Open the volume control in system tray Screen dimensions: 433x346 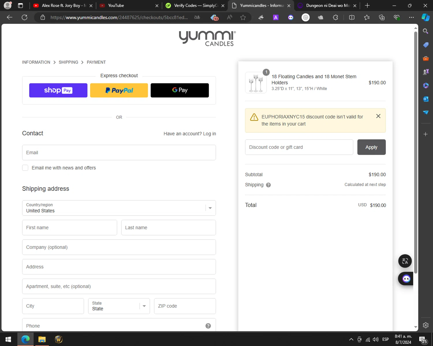tap(376, 339)
